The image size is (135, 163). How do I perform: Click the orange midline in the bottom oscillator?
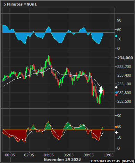click(58, 130)
